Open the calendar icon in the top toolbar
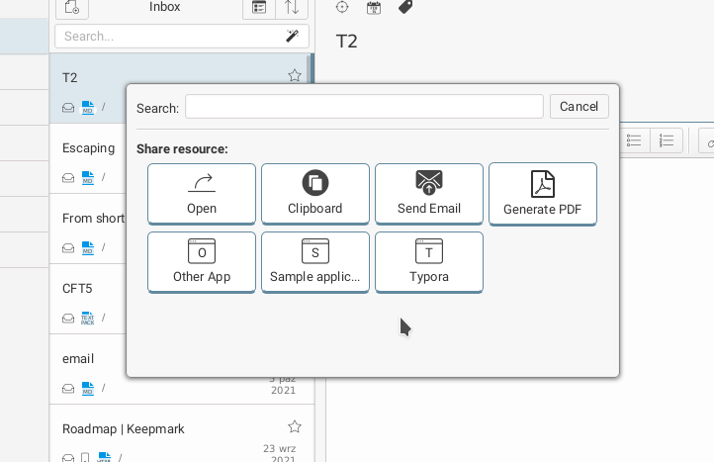Viewport: 714px width, 462px height. 374,7
